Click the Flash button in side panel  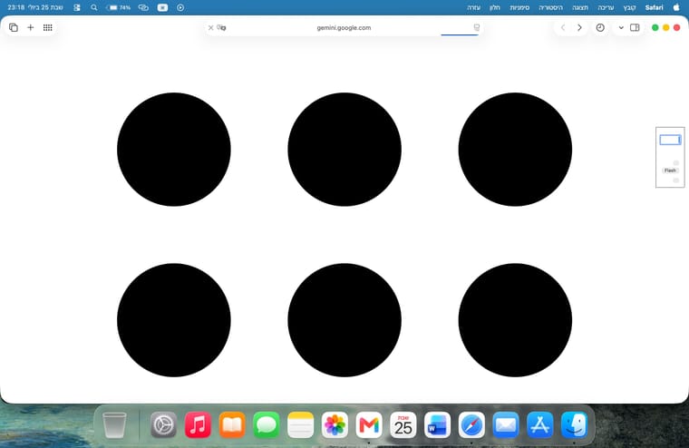click(x=670, y=170)
